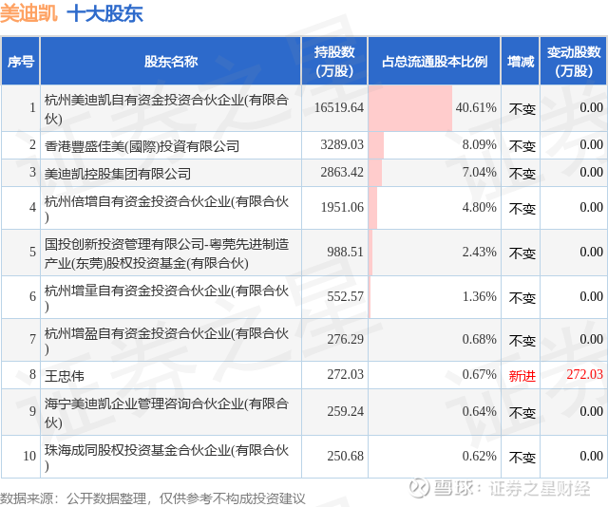Select the 股东名称 column header
Screen dimensions: 608x507
[x=171, y=62]
